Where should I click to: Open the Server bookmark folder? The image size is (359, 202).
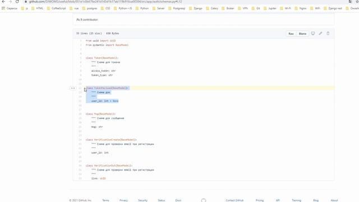click(x=158, y=8)
